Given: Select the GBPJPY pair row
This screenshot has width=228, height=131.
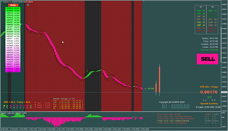Looking at the screenshot, I should pos(13,39).
